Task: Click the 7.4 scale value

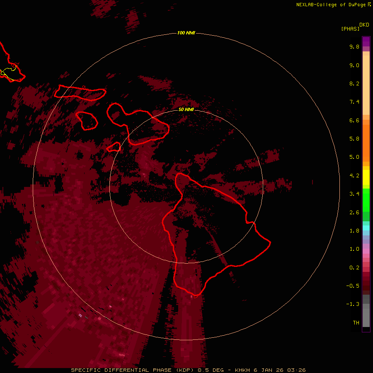Action: pos(354,102)
